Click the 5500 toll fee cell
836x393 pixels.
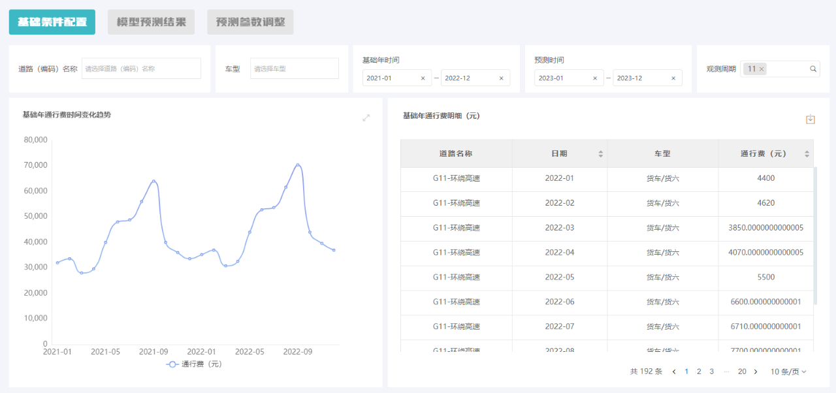[x=766, y=277]
